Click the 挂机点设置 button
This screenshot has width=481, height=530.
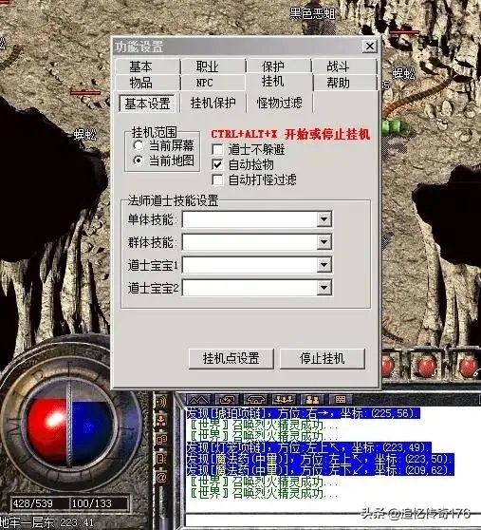pos(231,358)
